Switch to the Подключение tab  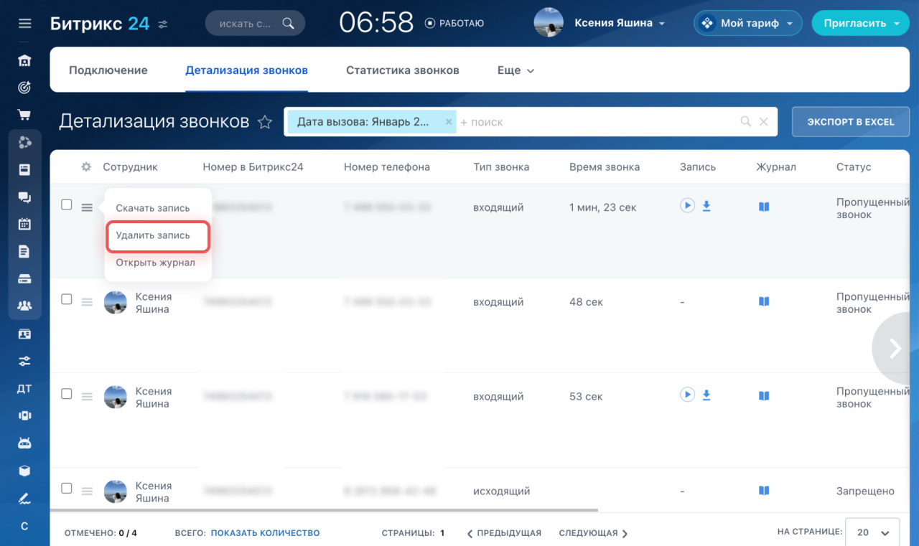[x=108, y=70]
